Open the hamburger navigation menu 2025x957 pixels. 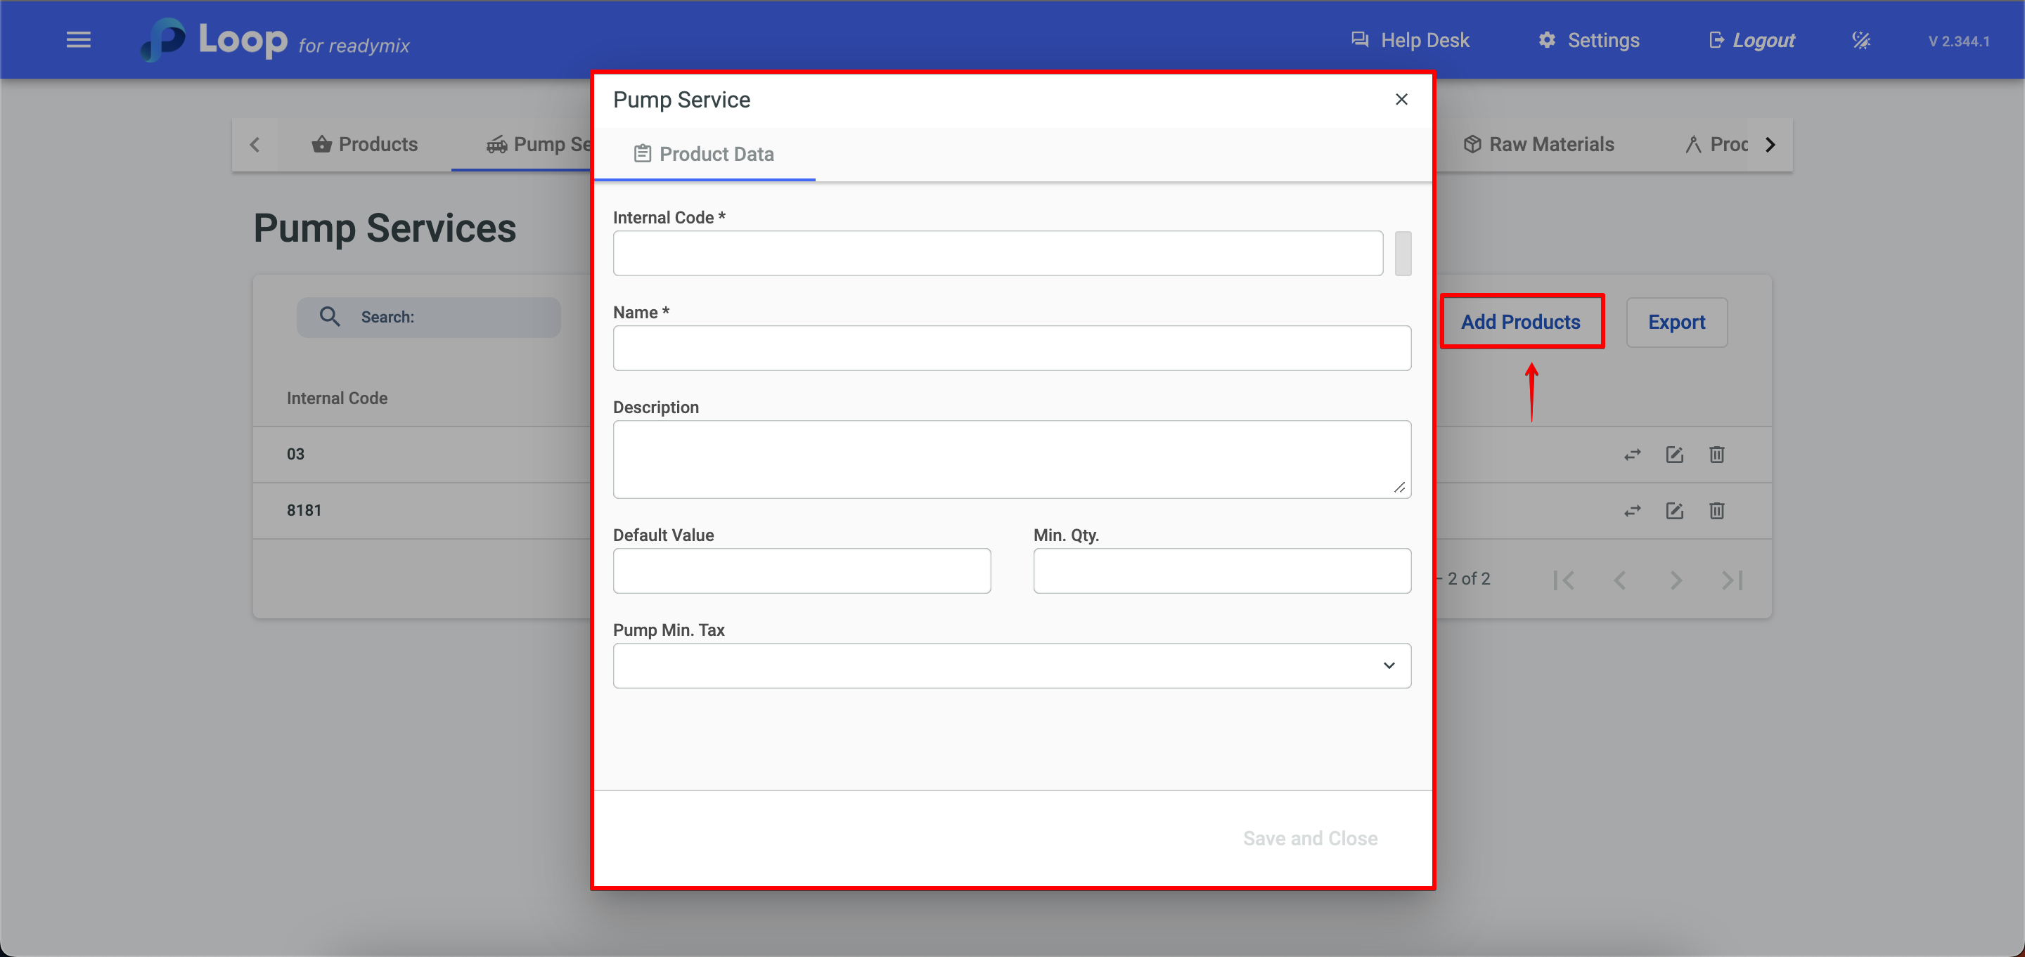coord(78,39)
